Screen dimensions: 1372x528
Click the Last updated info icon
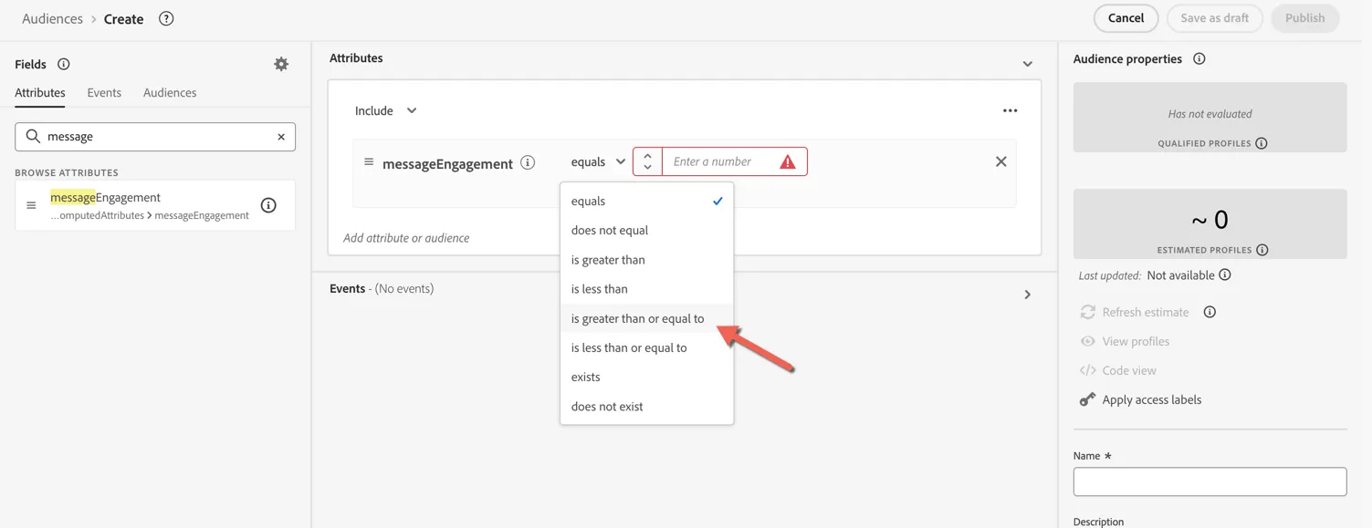1225,274
